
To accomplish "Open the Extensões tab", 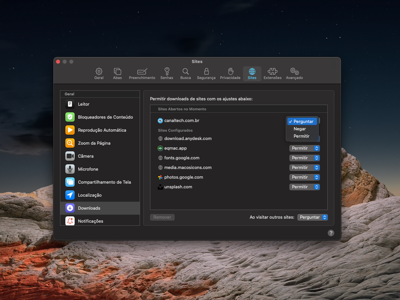I will [272, 74].
